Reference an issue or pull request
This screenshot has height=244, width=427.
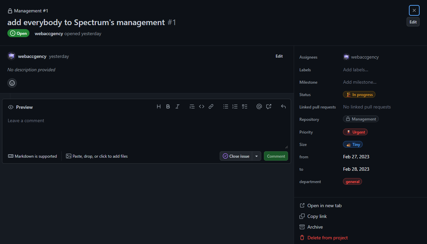269,107
